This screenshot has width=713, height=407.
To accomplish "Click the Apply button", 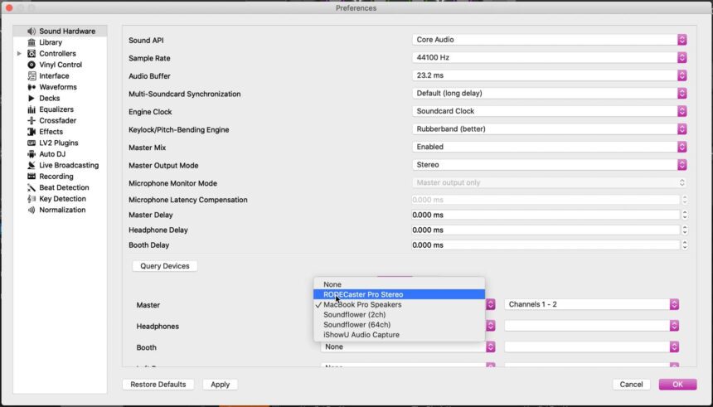I will pos(220,385).
